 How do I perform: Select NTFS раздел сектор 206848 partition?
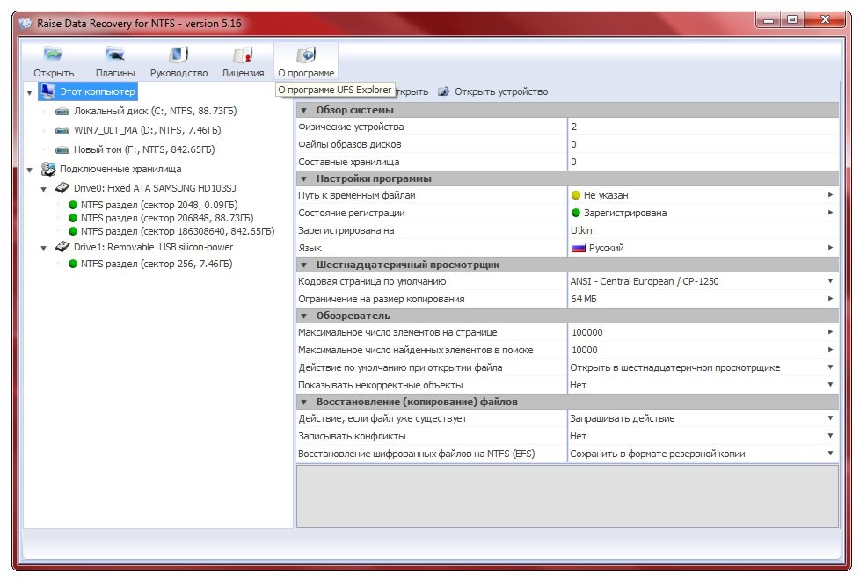pos(166,217)
